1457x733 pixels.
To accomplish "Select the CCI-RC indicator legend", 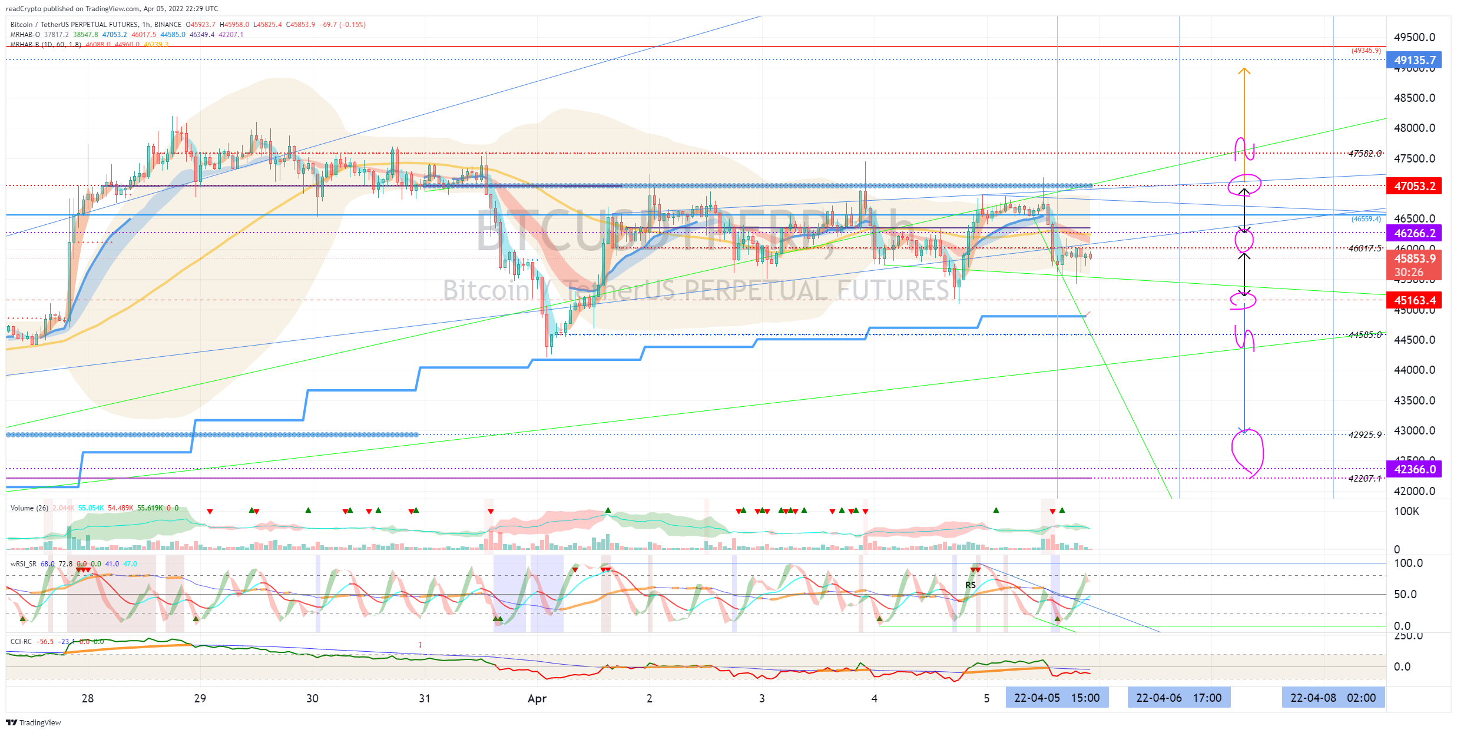I will [21, 642].
